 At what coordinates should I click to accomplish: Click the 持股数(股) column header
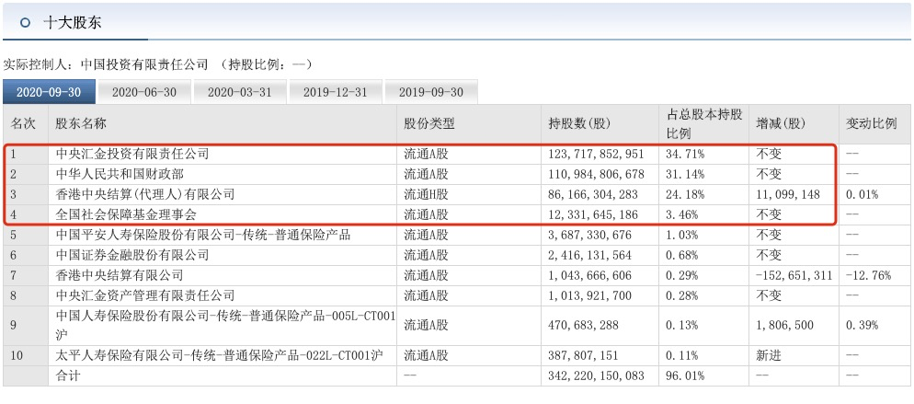(x=579, y=123)
